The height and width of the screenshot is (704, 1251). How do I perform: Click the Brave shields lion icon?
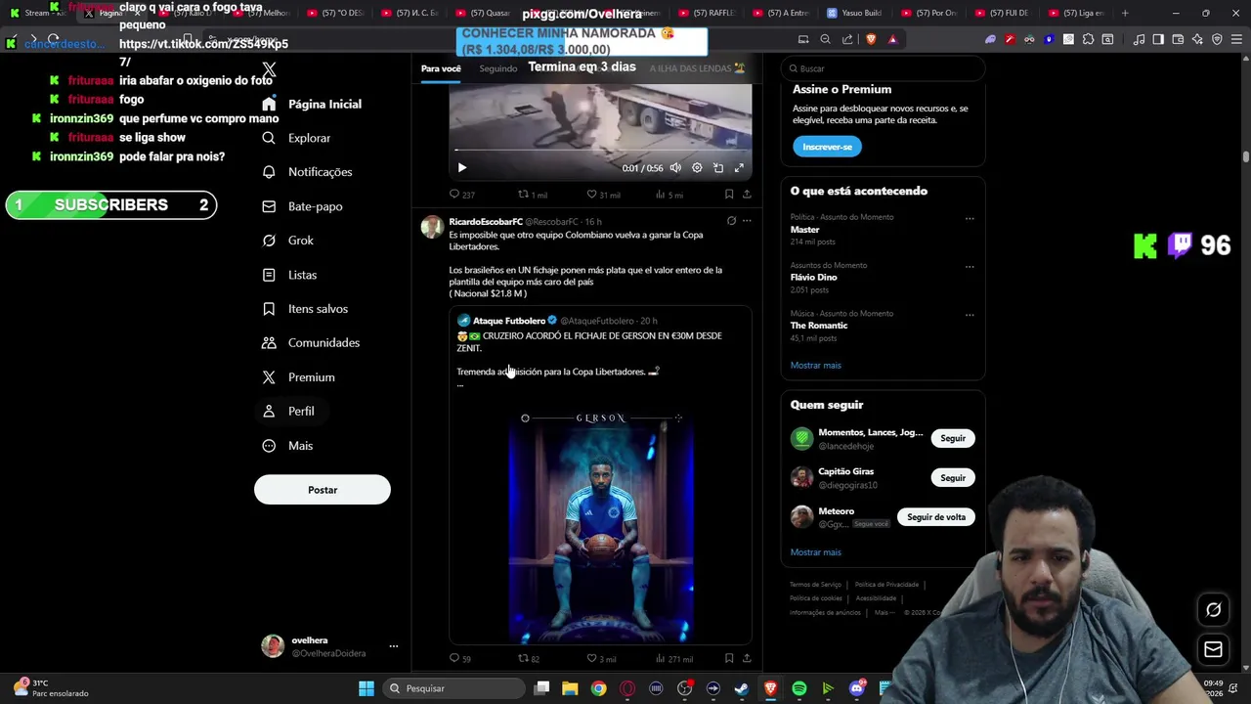pos(871,39)
